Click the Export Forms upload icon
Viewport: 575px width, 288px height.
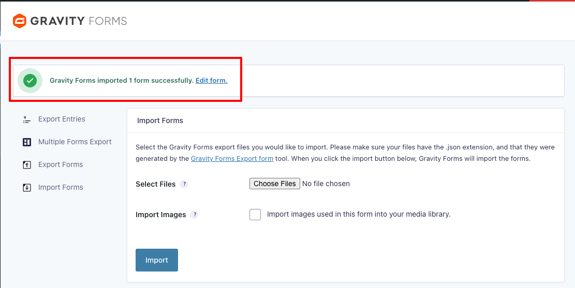(x=26, y=165)
